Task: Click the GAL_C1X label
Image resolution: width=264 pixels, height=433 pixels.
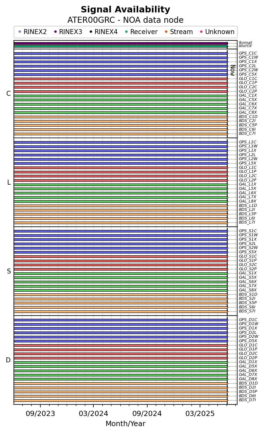Action: coord(248,95)
